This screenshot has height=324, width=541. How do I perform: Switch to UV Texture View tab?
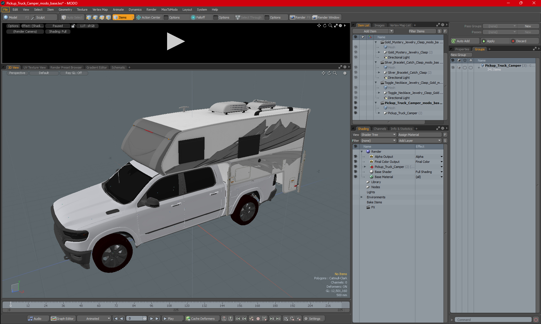pyautogui.click(x=34, y=67)
